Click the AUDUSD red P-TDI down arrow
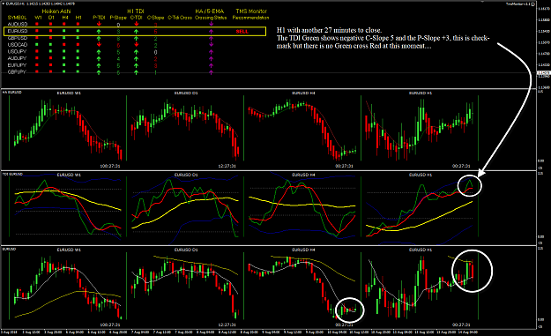 point(99,24)
